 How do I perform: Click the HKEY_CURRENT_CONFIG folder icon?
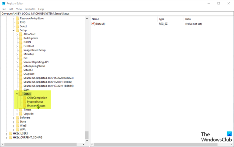10,137
